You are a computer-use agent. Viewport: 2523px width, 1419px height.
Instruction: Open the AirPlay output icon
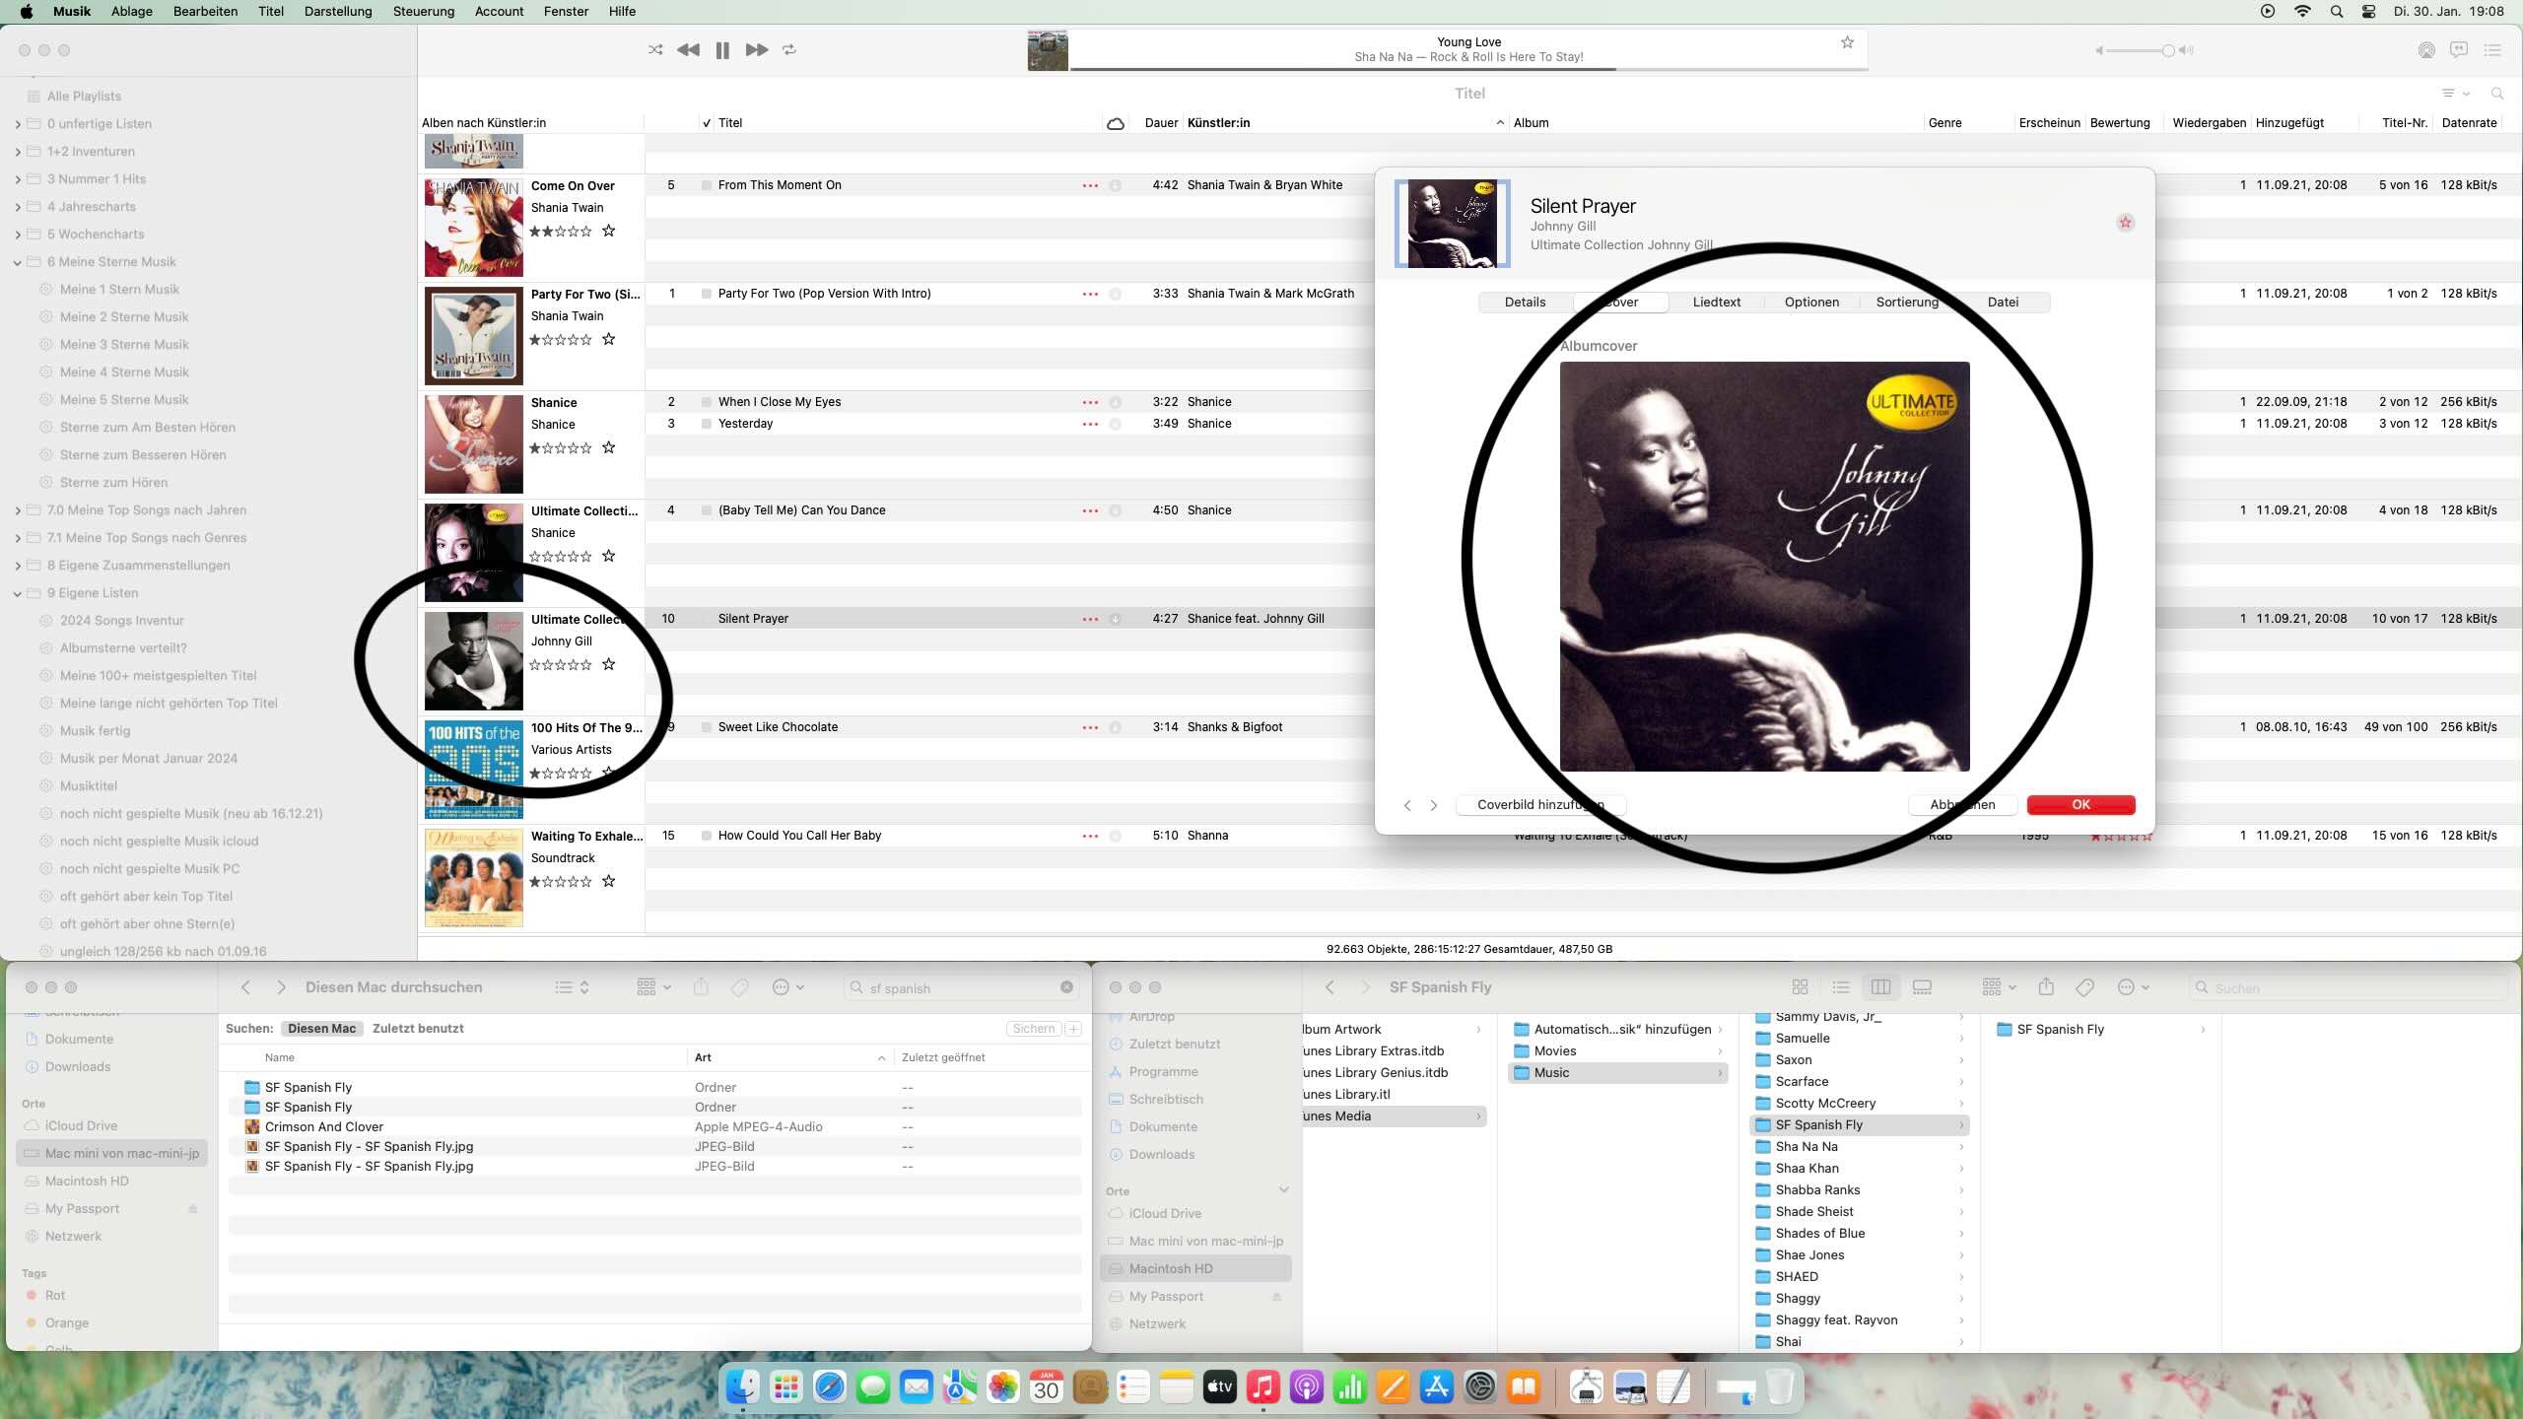pos(2426,50)
